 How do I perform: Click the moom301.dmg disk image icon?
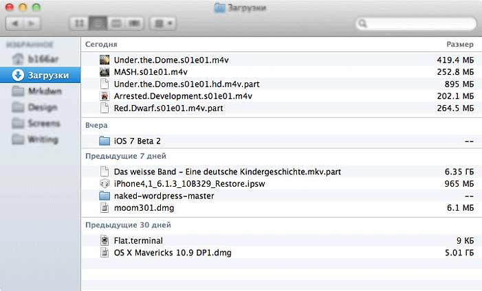click(x=105, y=208)
